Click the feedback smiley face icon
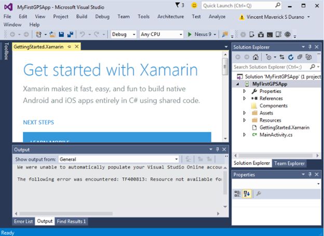Viewport: 324px width, 236px height. pyautogui.click(x=194, y=5)
